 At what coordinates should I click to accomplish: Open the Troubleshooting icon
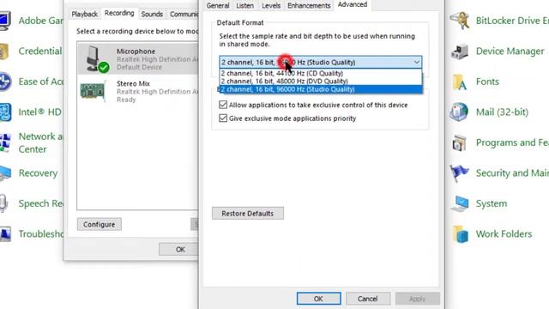click(5, 234)
